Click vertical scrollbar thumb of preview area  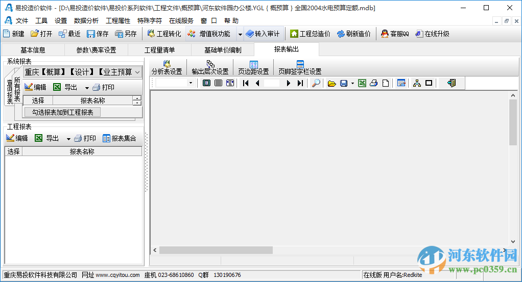513,122
